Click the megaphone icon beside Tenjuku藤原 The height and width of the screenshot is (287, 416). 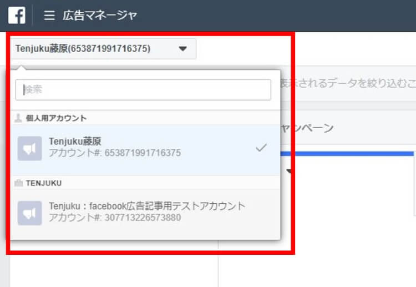[x=29, y=148]
